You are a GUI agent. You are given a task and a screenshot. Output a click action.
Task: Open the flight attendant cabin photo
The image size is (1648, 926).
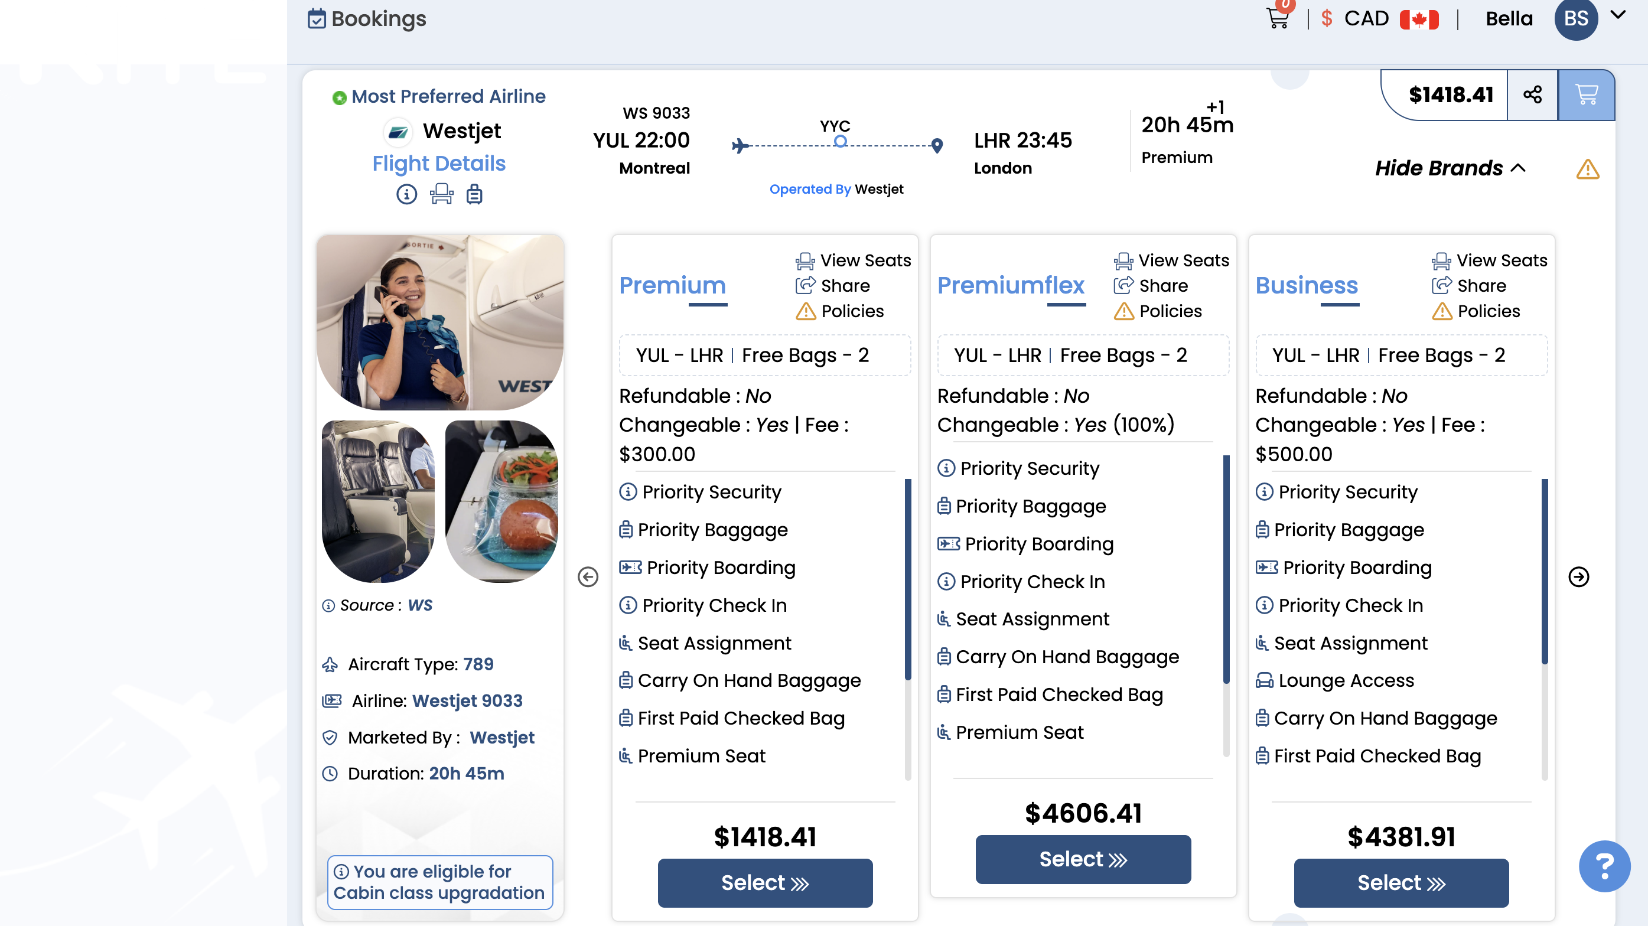click(x=440, y=322)
